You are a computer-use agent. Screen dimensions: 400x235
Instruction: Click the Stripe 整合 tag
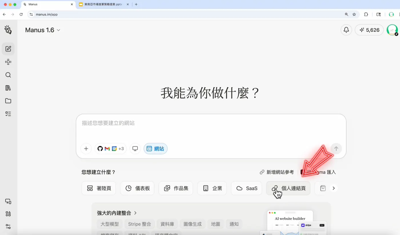pyautogui.click(x=139, y=224)
